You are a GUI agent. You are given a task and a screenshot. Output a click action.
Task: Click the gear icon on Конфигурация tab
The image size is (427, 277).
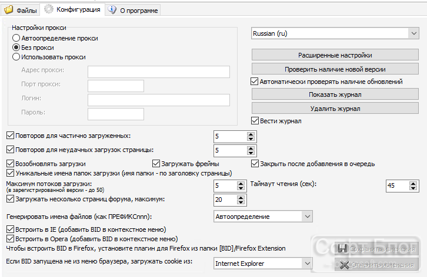48,9
